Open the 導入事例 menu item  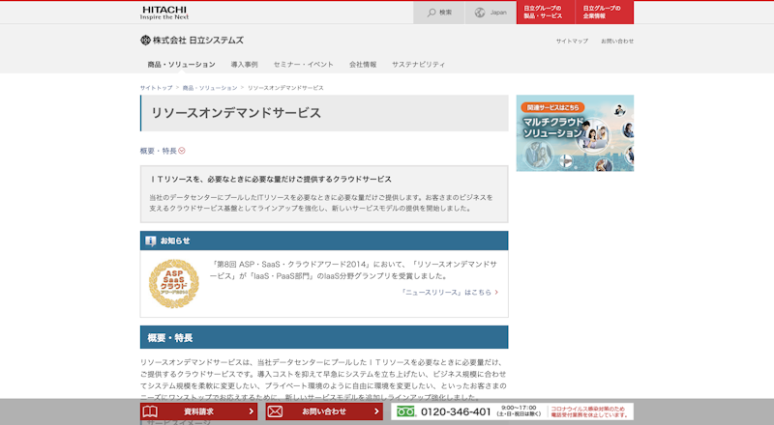click(244, 64)
